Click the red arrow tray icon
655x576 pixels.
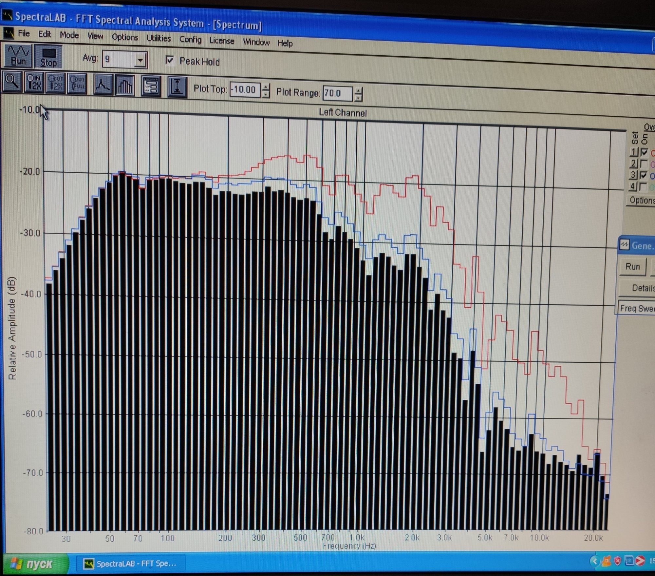[x=641, y=561]
